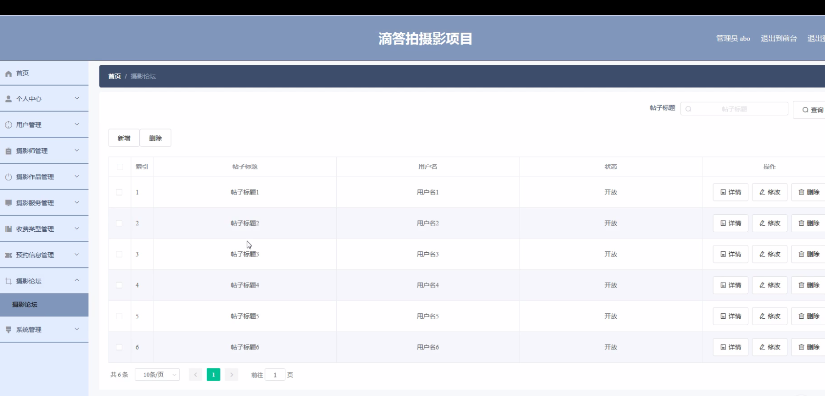Open 详情 for 帖子标题2 row
Viewport: 825px width, 396px height.
(730, 223)
